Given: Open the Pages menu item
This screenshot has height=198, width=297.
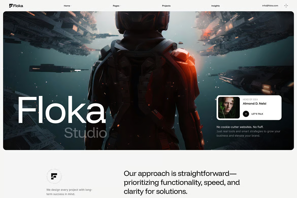Looking at the screenshot, I should tap(116, 6).
